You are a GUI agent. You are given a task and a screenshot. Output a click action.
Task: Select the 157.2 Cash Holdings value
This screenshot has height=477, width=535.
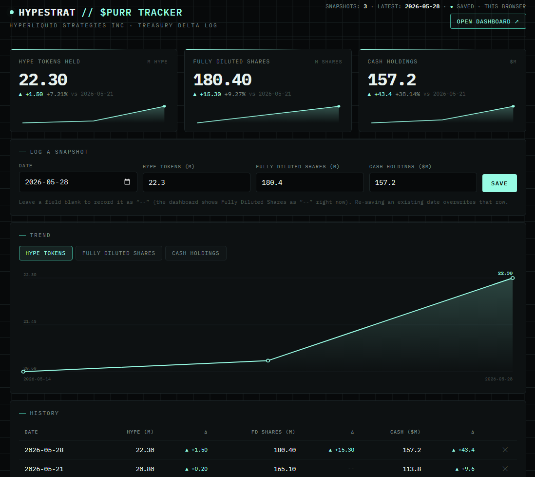tap(392, 80)
